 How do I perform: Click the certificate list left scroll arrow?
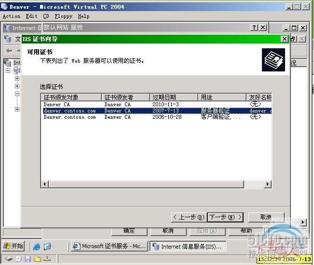(x=45, y=184)
